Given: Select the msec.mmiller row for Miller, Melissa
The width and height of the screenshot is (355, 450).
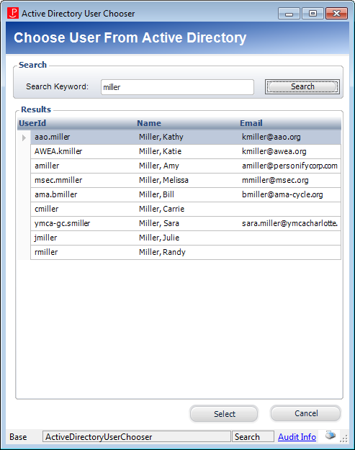Looking at the screenshot, I should pyautogui.click(x=186, y=180).
